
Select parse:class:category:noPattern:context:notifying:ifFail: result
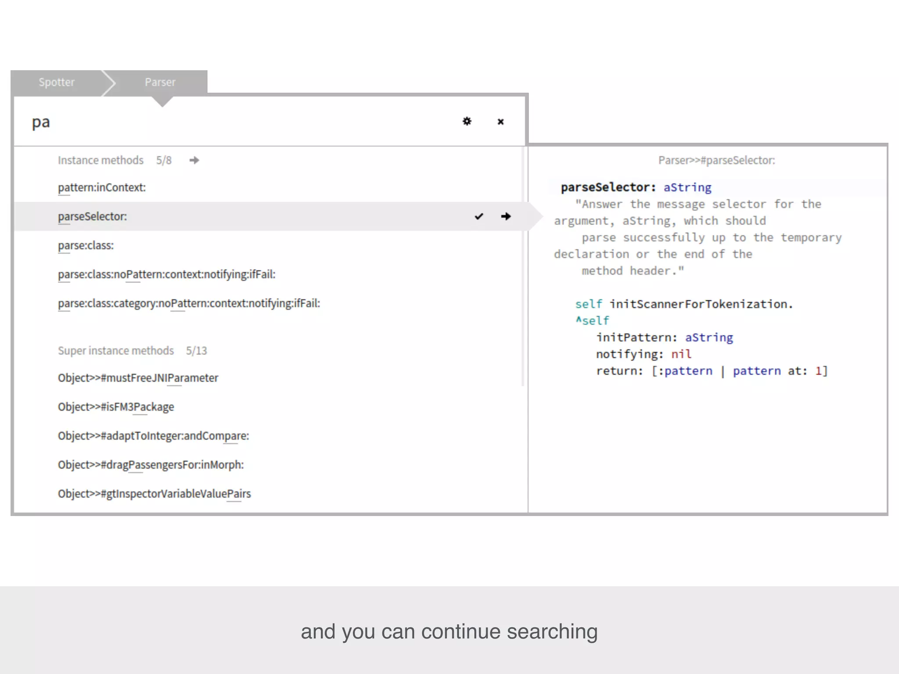189,303
